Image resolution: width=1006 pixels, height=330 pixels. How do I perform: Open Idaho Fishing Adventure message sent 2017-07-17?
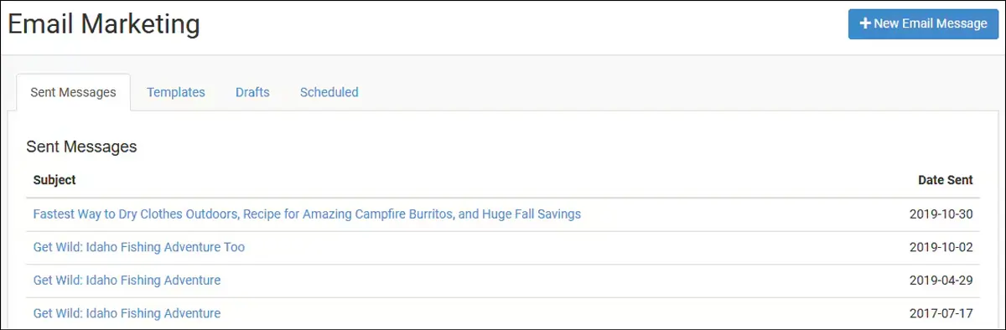point(127,313)
